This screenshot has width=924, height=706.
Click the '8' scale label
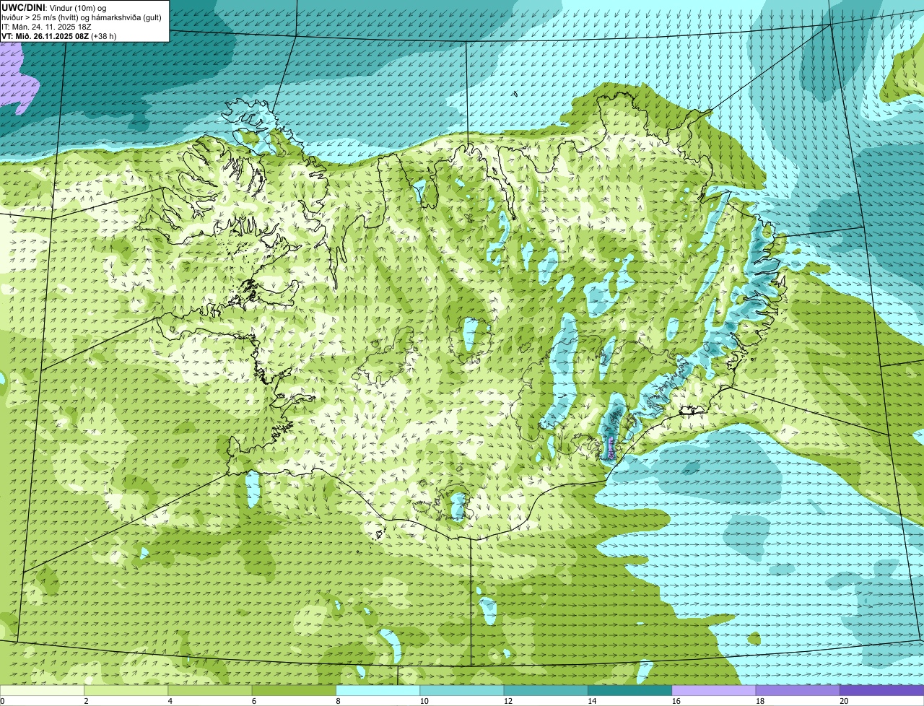[338, 701]
